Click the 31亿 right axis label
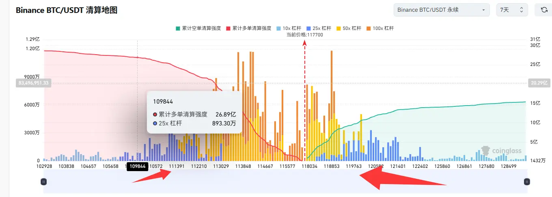The image size is (552, 197). click(535, 40)
